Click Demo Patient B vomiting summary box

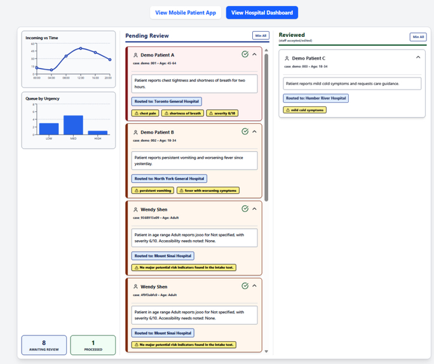pos(194,161)
